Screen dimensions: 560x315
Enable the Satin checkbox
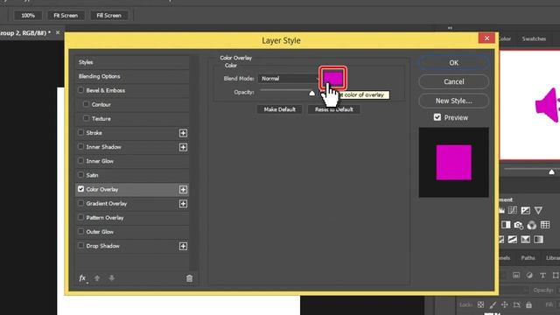[80, 175]
